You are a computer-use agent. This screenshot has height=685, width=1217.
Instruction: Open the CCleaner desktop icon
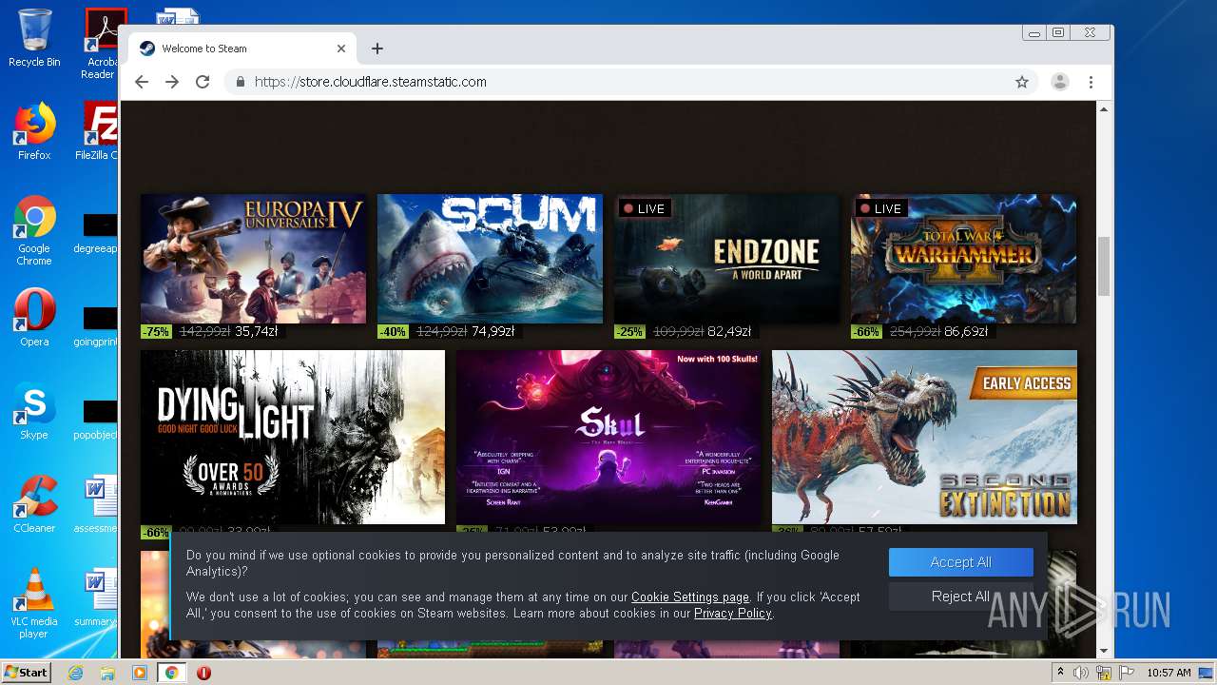tap(34, 504)
